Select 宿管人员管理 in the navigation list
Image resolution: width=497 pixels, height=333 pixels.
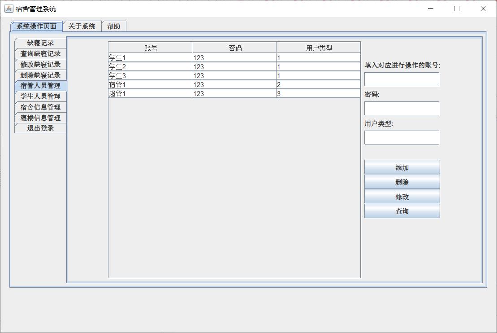(40, 85)
